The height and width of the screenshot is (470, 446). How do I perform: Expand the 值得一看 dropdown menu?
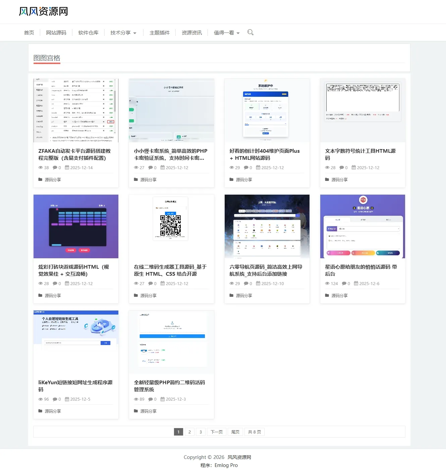(227, 32)
